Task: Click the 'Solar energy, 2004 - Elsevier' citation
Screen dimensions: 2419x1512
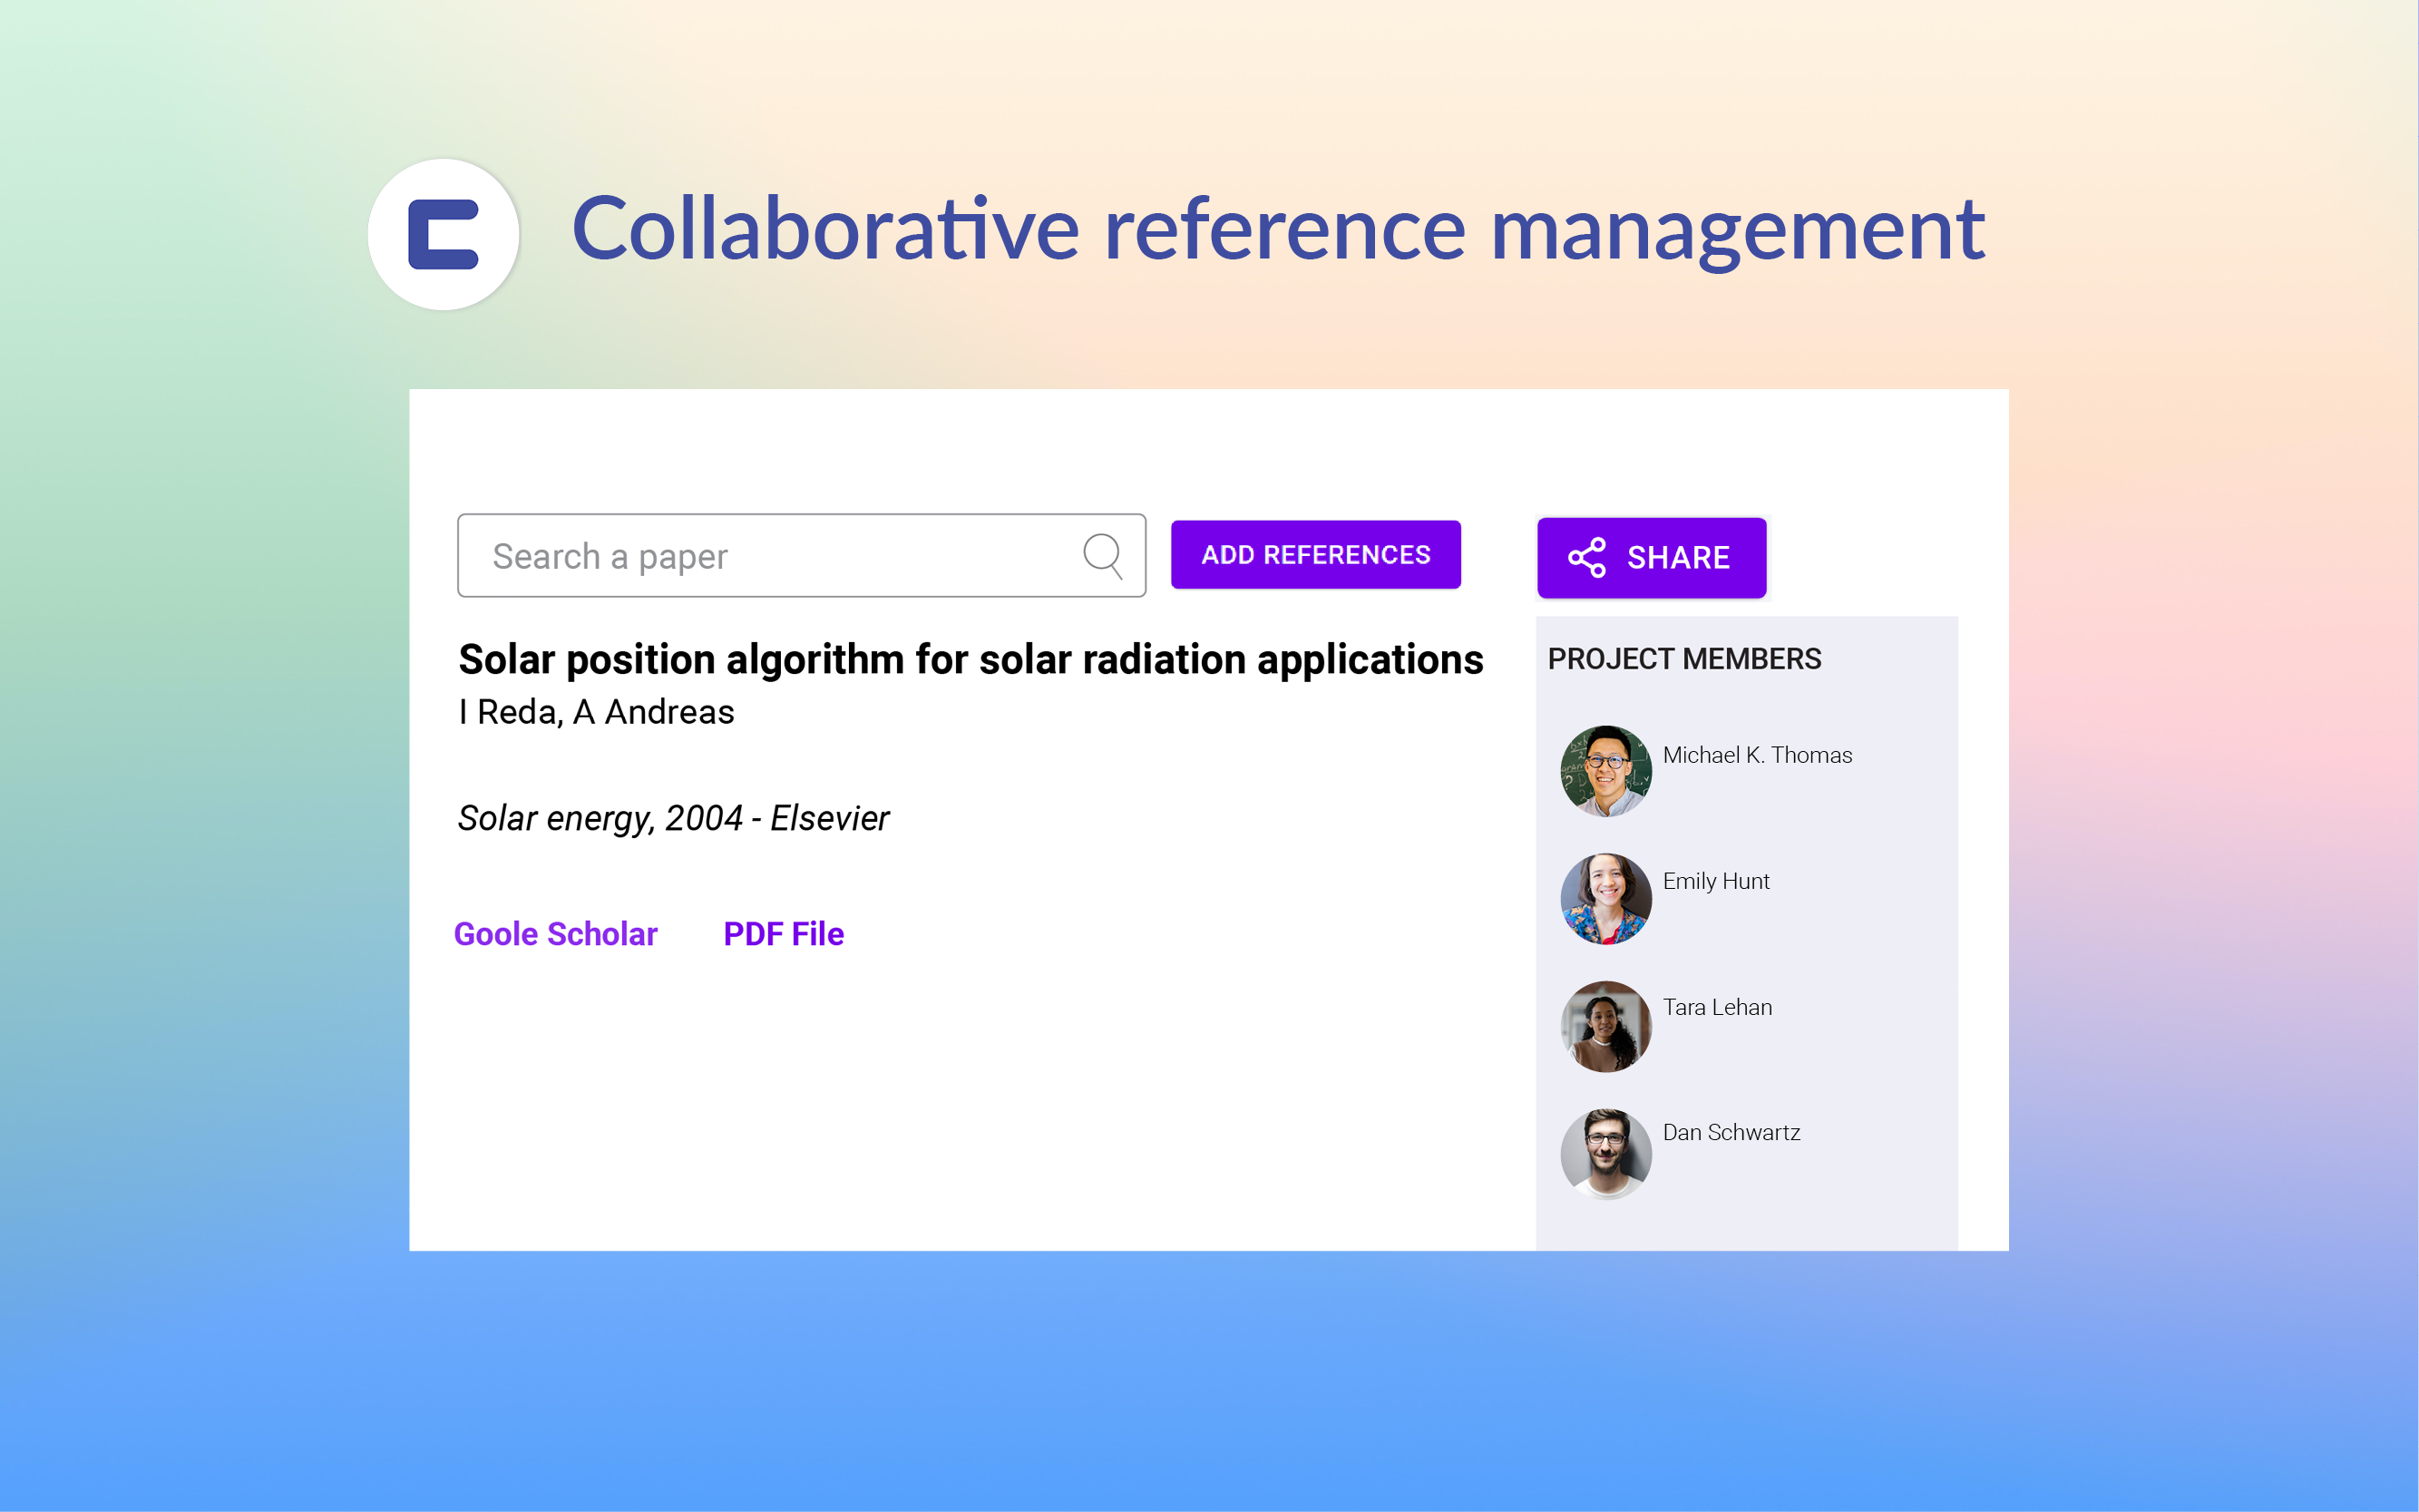Action: click(673, 818)
